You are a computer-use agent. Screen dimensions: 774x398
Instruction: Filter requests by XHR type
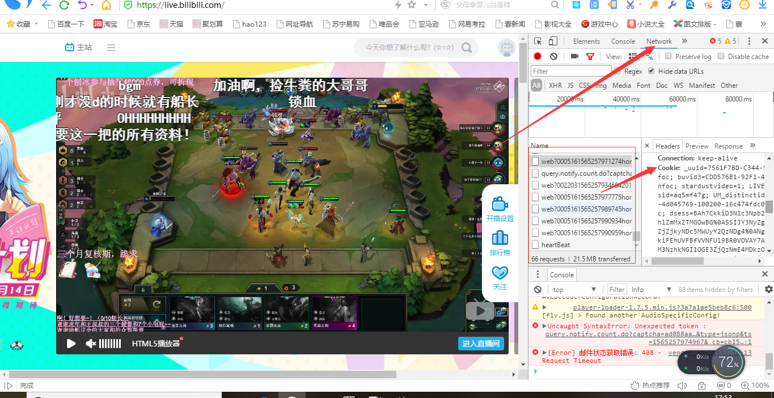pos(555,86)
